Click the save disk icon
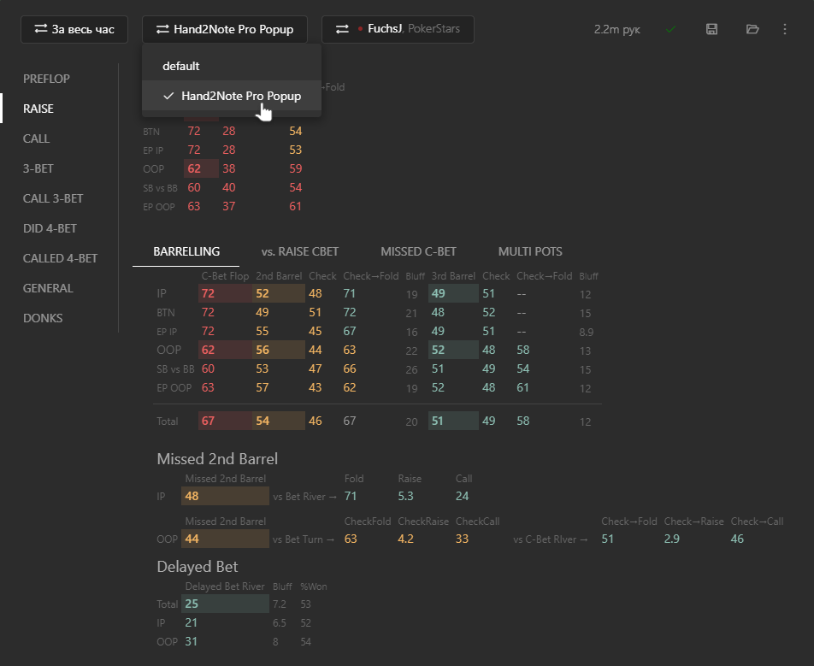This screenshot has height=666, width=814. tap(711, 29)
